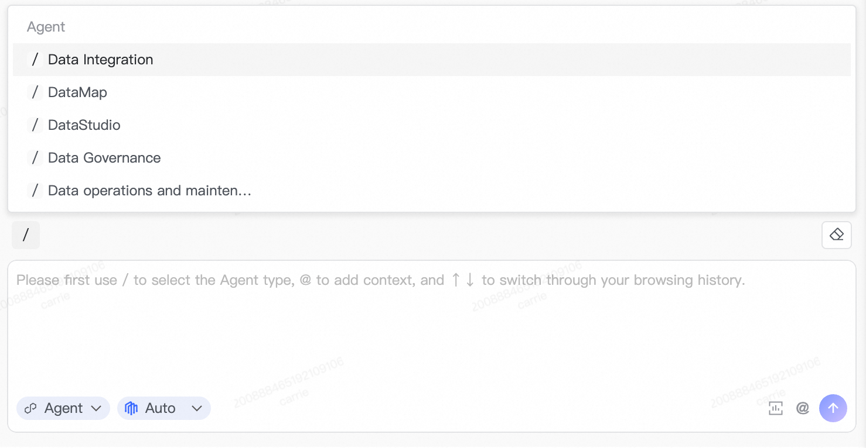Pick Data Governance from the list
866x448 pixels.
104,158
